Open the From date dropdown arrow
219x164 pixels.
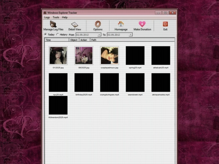click(99, 34)
